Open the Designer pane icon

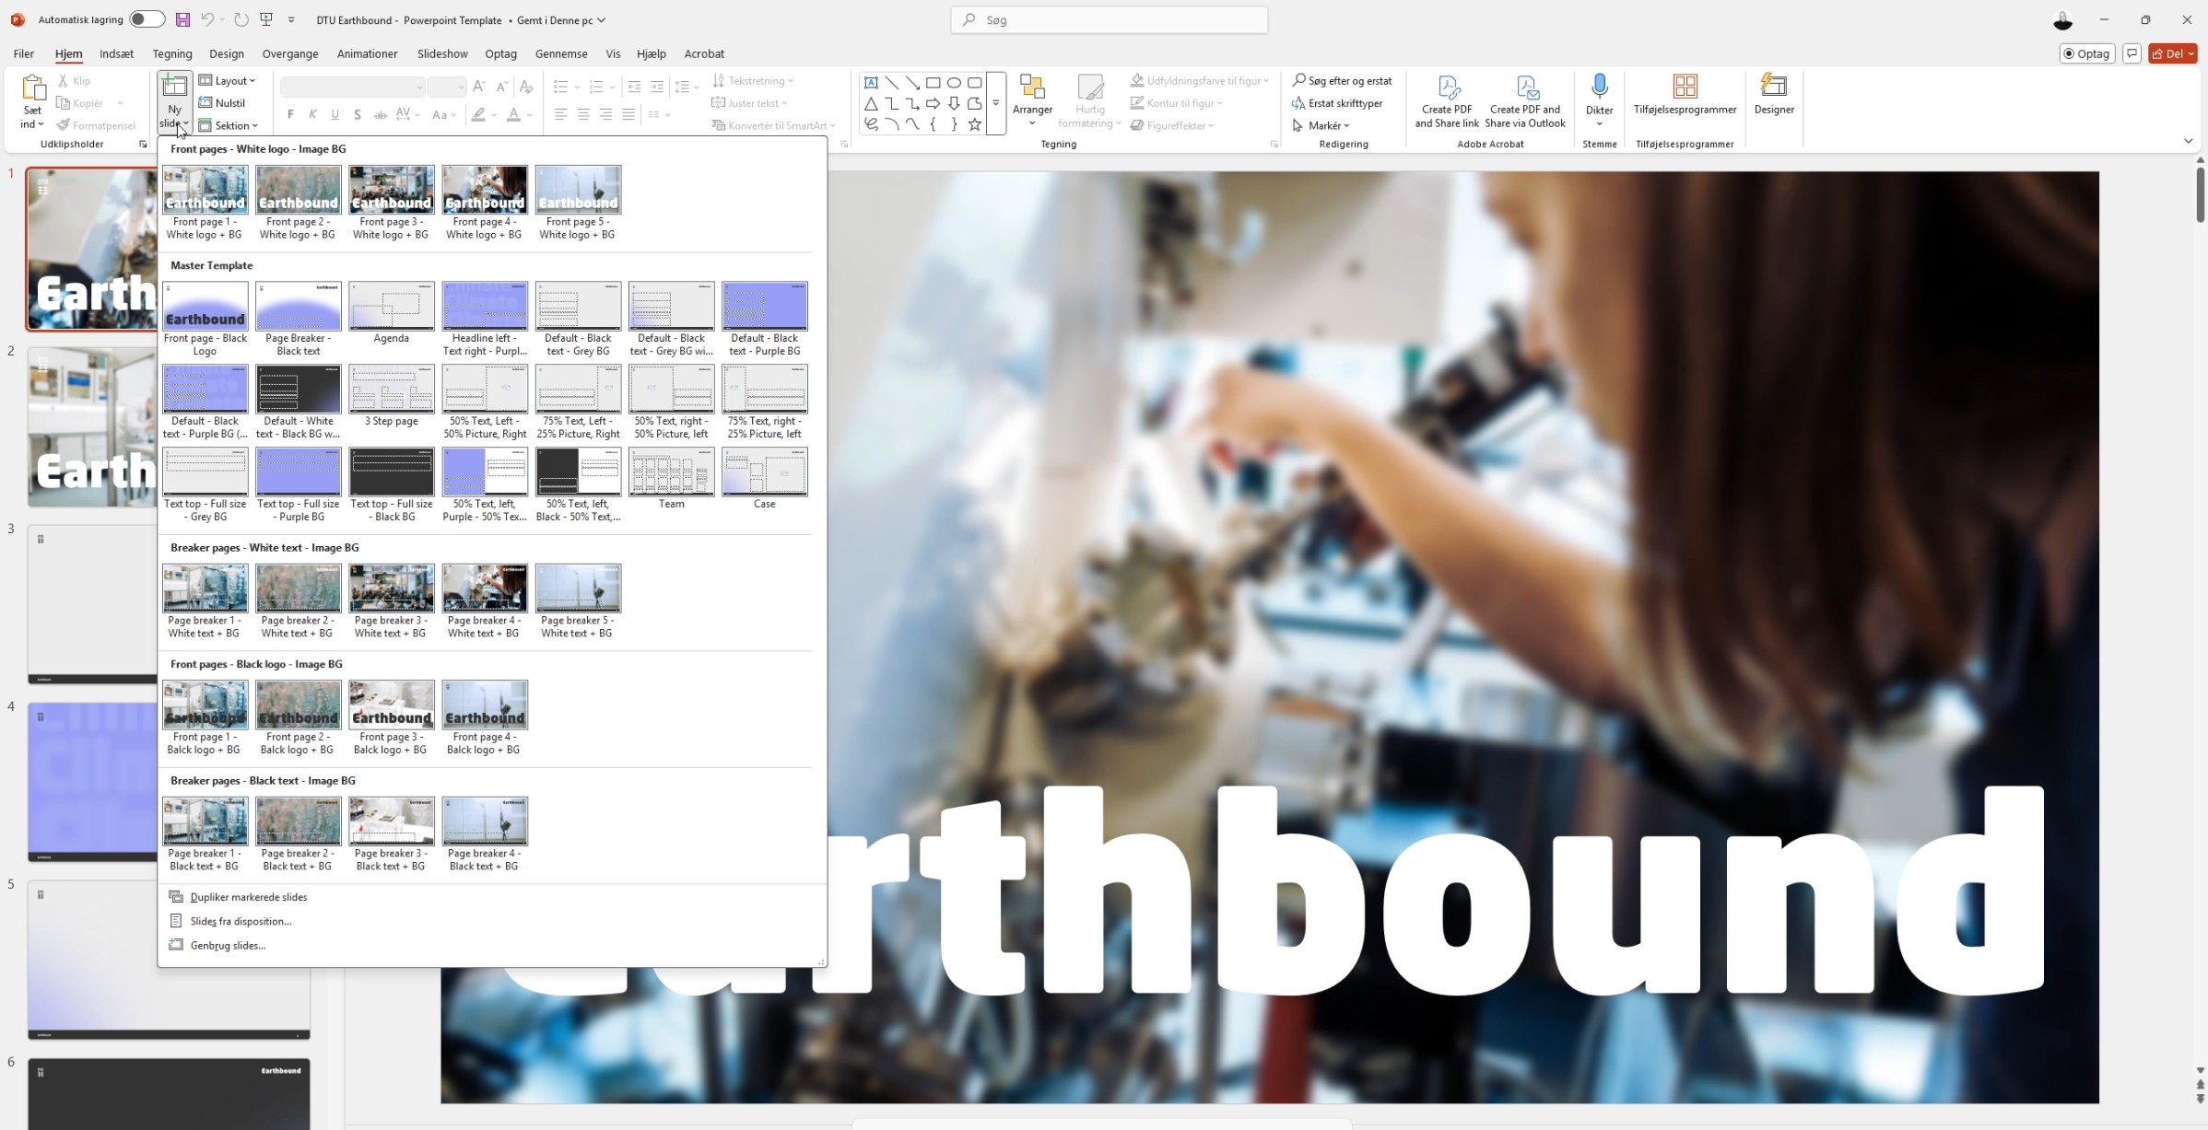1773,87
